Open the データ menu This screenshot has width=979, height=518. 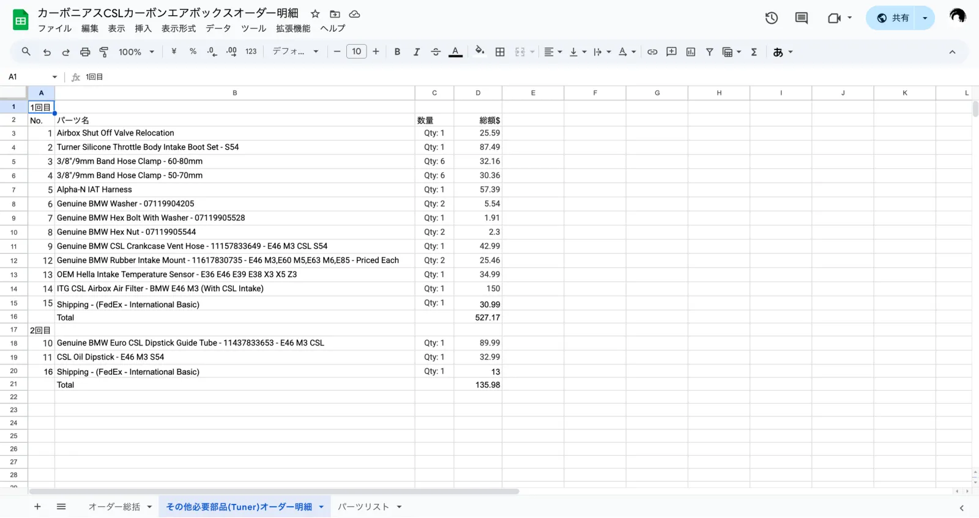(x=218, y=28)
